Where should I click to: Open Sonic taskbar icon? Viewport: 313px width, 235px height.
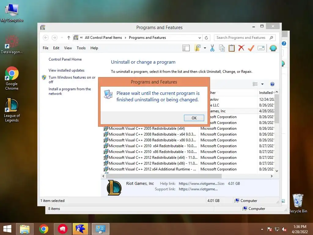(x=80, y=229)
